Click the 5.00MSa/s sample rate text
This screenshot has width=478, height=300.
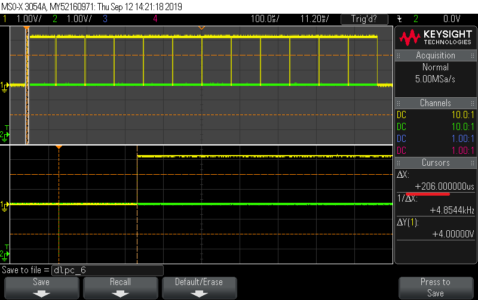(435, 79)
